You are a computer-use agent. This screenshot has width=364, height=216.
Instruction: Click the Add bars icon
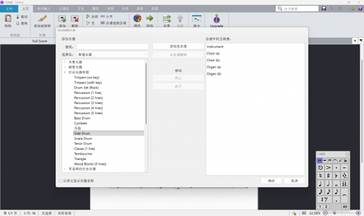[62, 19]
